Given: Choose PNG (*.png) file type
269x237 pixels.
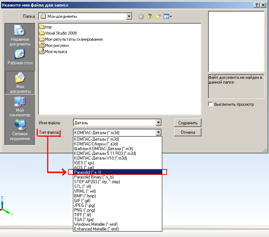Looking at the screenshot, I should 118,210.
